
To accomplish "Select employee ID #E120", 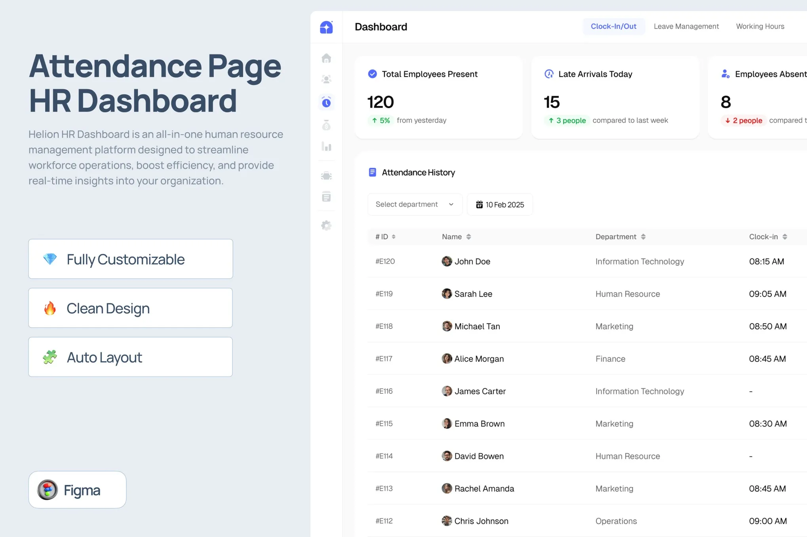I will pyautogui.click(x=385, y=261).
